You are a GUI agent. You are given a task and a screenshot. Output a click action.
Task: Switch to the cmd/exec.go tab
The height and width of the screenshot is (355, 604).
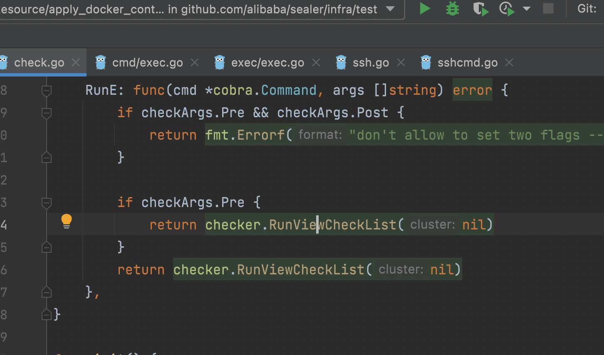[147, 63]
